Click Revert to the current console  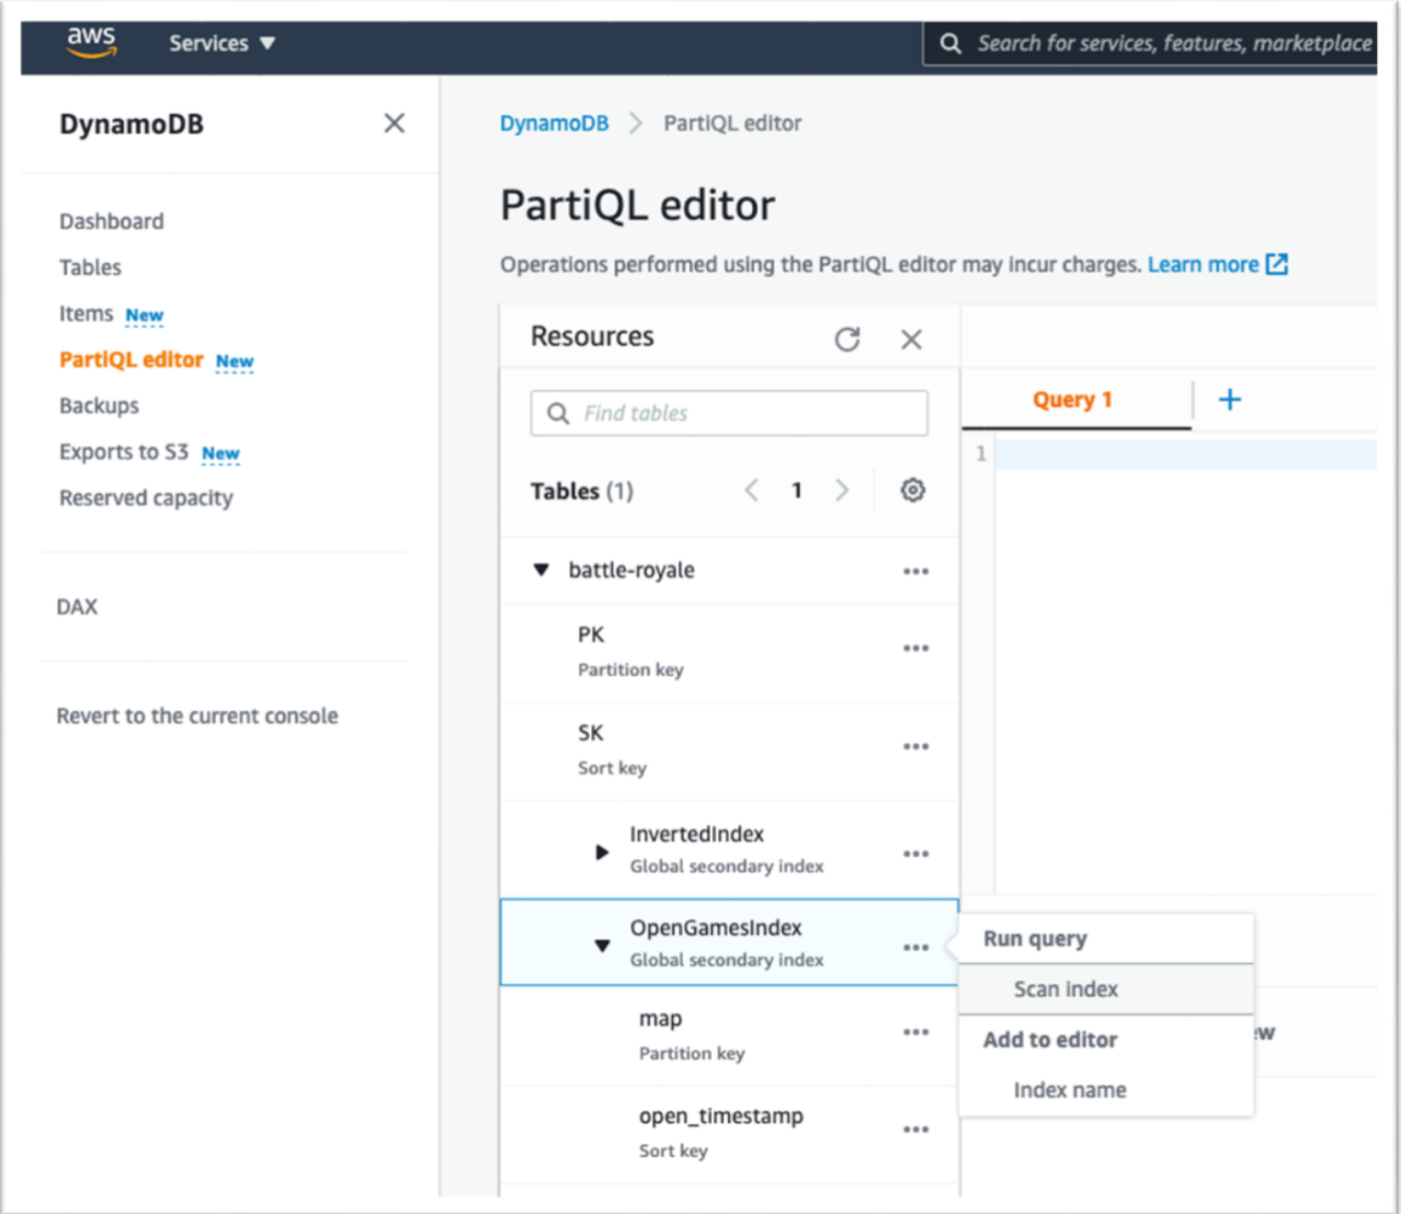pyautogui.click(x=197, y=716)
